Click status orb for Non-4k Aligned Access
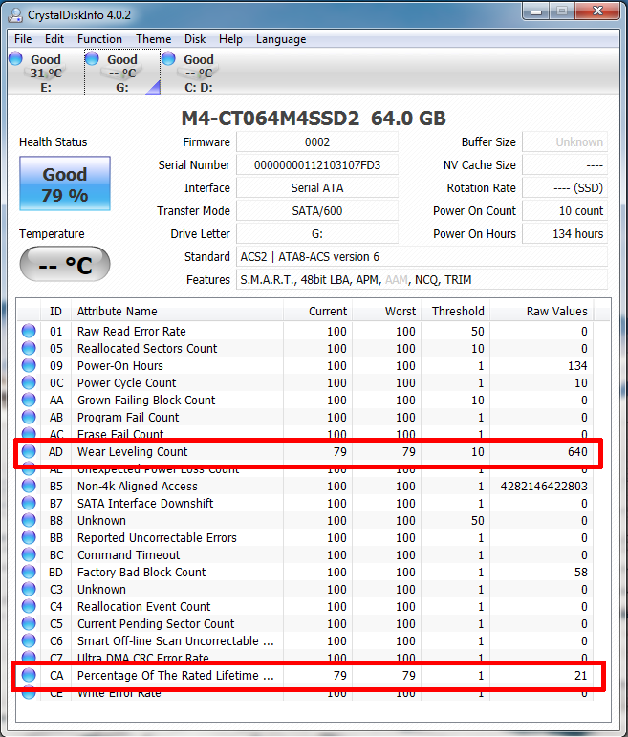 pyautogui.click(x=29, y=486)
